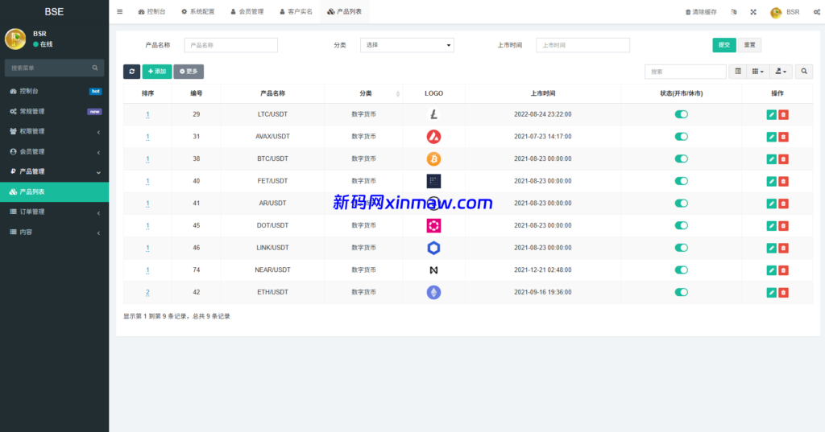Delete the BTC/USDT product row
825x432 pixels.
pos(783,158)
